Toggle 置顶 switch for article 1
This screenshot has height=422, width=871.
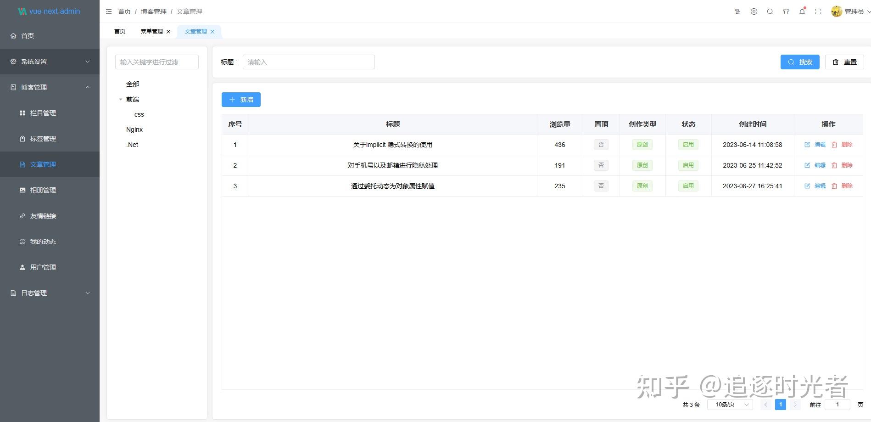pyautogui.click(x=601, y=144)
